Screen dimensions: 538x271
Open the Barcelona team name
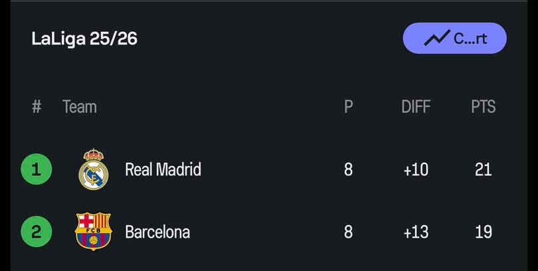[x=157, y=232]
